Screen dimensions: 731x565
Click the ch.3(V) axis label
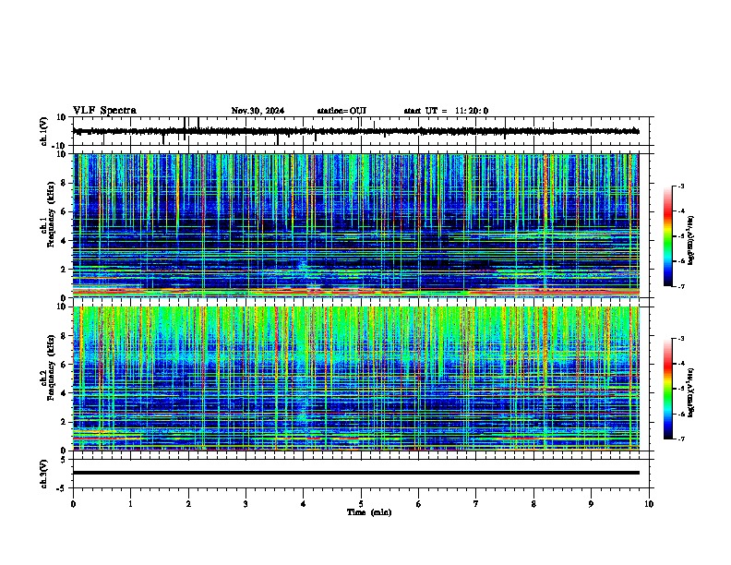point(44,474)
